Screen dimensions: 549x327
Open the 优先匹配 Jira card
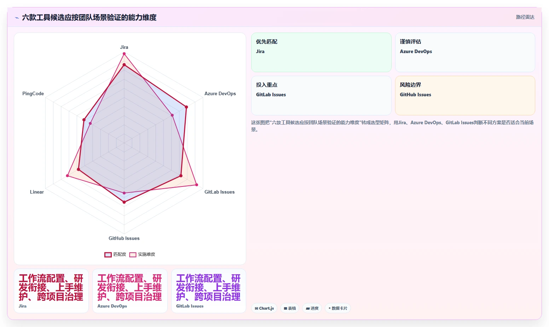[x=321, y=52]
